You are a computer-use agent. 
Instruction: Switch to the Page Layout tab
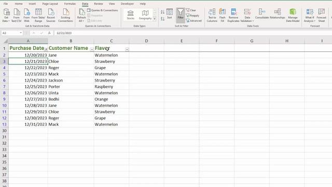coord(50,4)
